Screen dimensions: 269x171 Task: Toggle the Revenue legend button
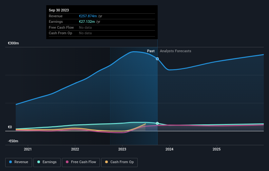19,162
